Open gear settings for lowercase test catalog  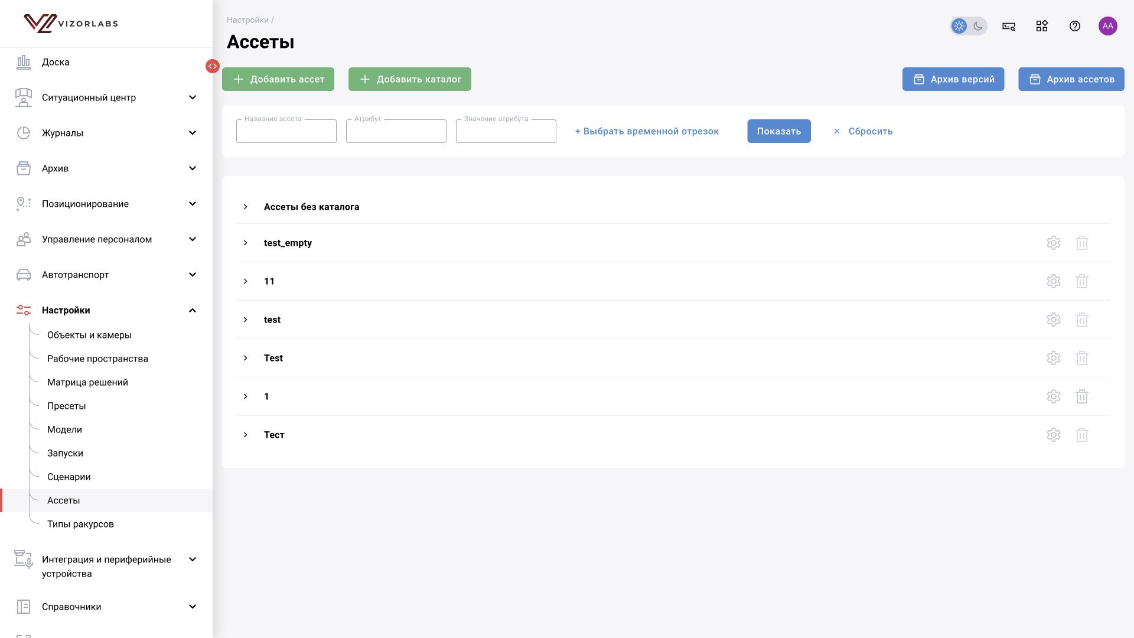coord(1053,320)
